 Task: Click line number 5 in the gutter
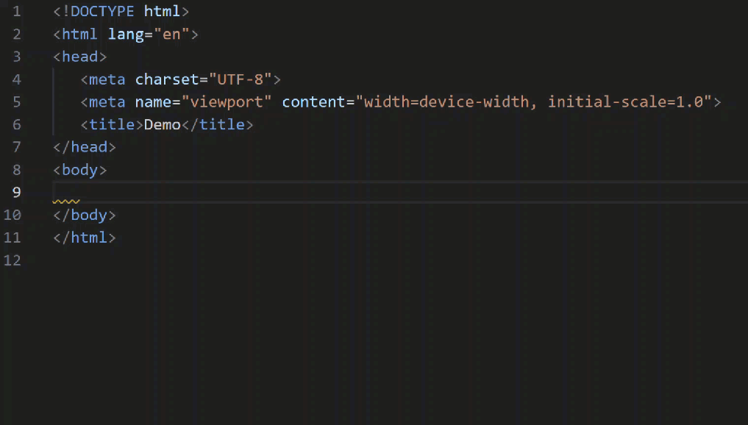pyautogui.click(x=17, y=102)
